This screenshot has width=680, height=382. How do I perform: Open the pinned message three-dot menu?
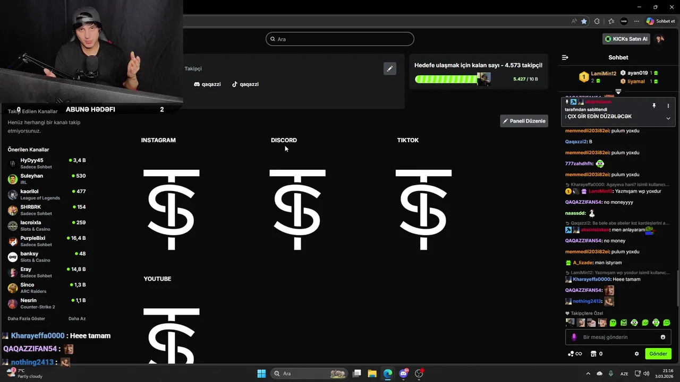[668, 106]
